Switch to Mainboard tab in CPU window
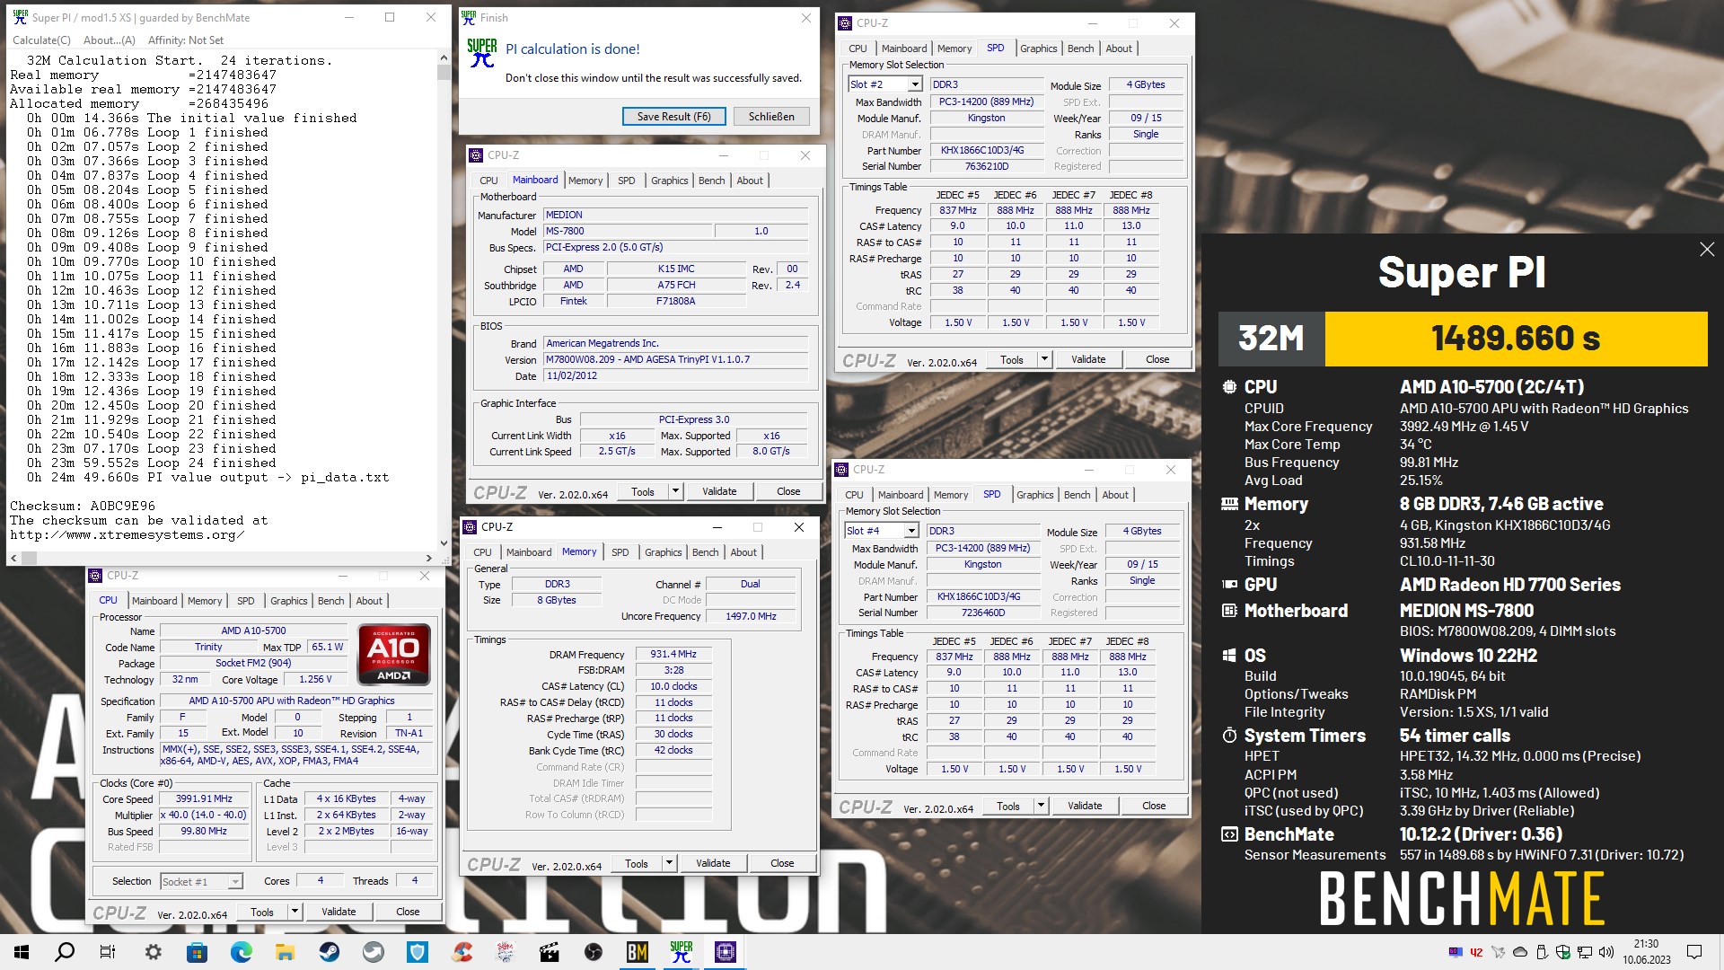Image resolution: width=1724 pixels, height=970 pixels. click(154, 601)
